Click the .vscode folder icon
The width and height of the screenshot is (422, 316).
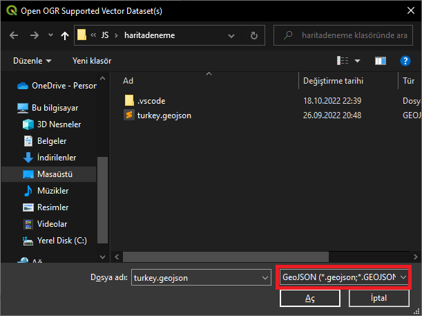[x=129, y=100]
